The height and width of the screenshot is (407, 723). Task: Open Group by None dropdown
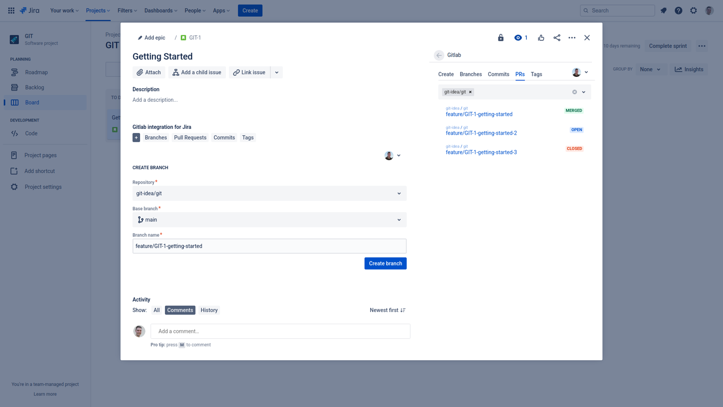click(650, 69)
